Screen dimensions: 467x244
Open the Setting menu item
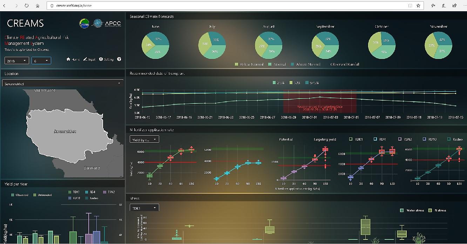point(106,59)
